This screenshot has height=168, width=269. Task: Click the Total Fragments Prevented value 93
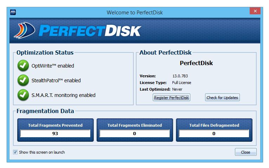pyautogui.click(x=55, y=133)
